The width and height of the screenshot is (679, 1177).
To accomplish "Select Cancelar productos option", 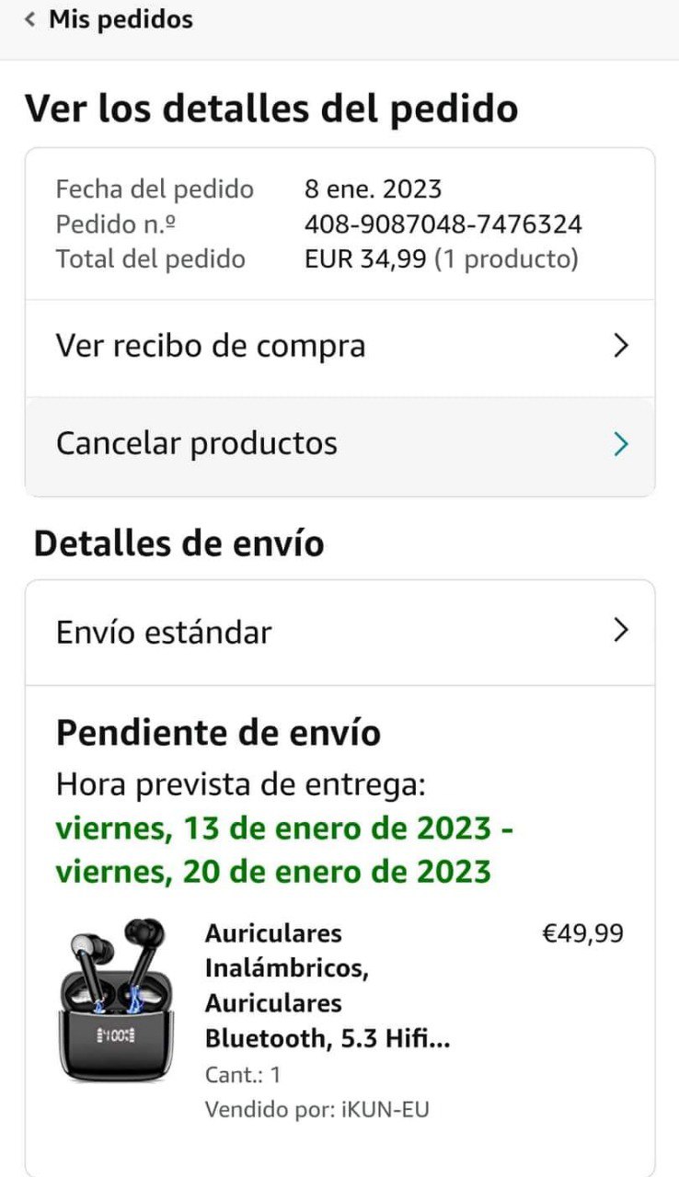I will tap(197, 444).
